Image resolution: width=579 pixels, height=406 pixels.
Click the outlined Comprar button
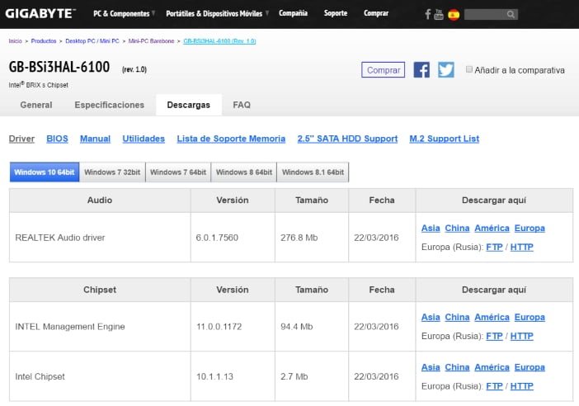tap(383, 70)
